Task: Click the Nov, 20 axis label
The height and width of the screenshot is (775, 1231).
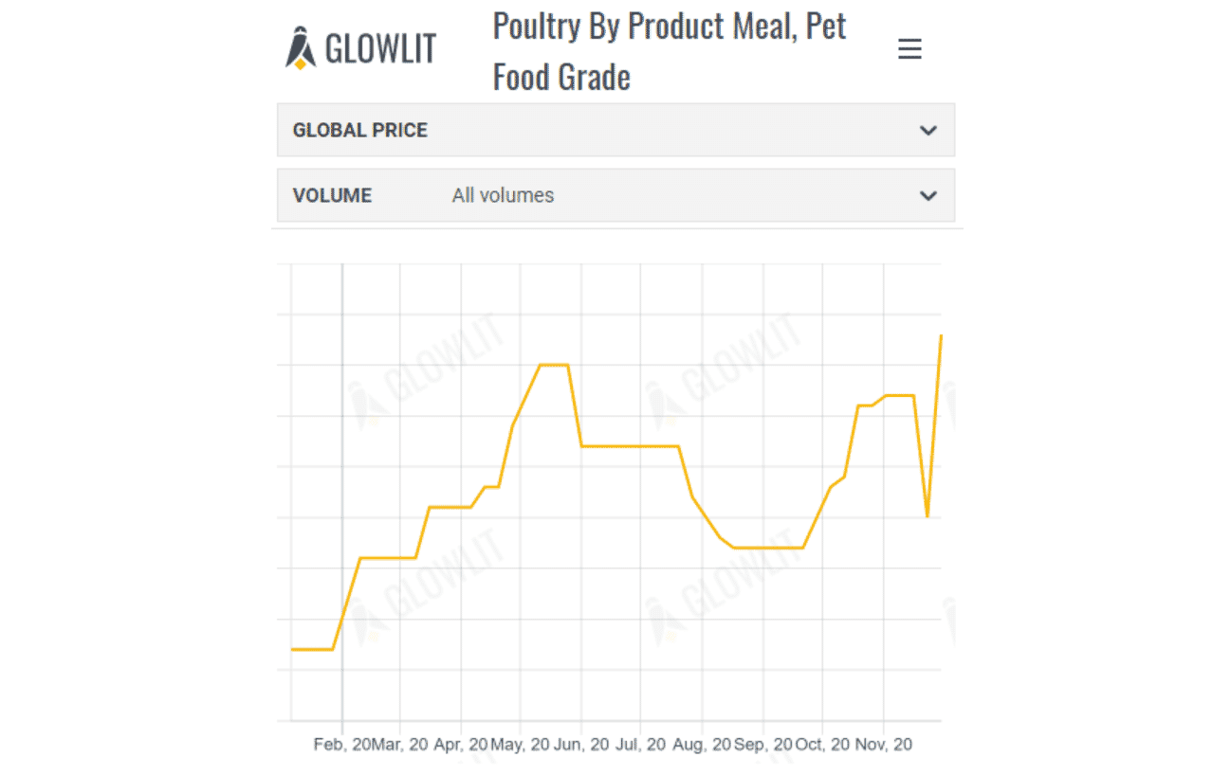Action: 883,745
